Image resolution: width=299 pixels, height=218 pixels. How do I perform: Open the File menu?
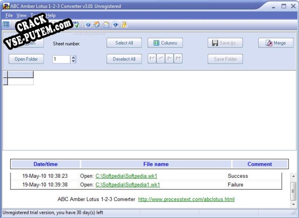pyautogui.click(x=9, y=15)
